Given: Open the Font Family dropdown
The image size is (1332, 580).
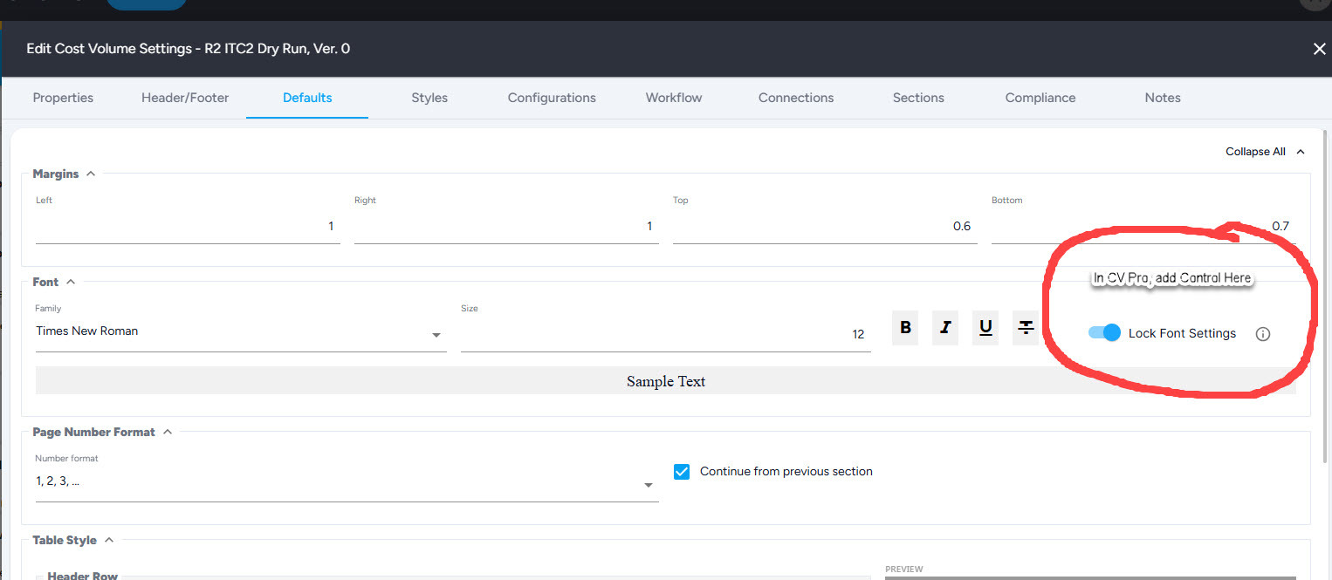Looking at the screenshot, I should click(241, 331).
